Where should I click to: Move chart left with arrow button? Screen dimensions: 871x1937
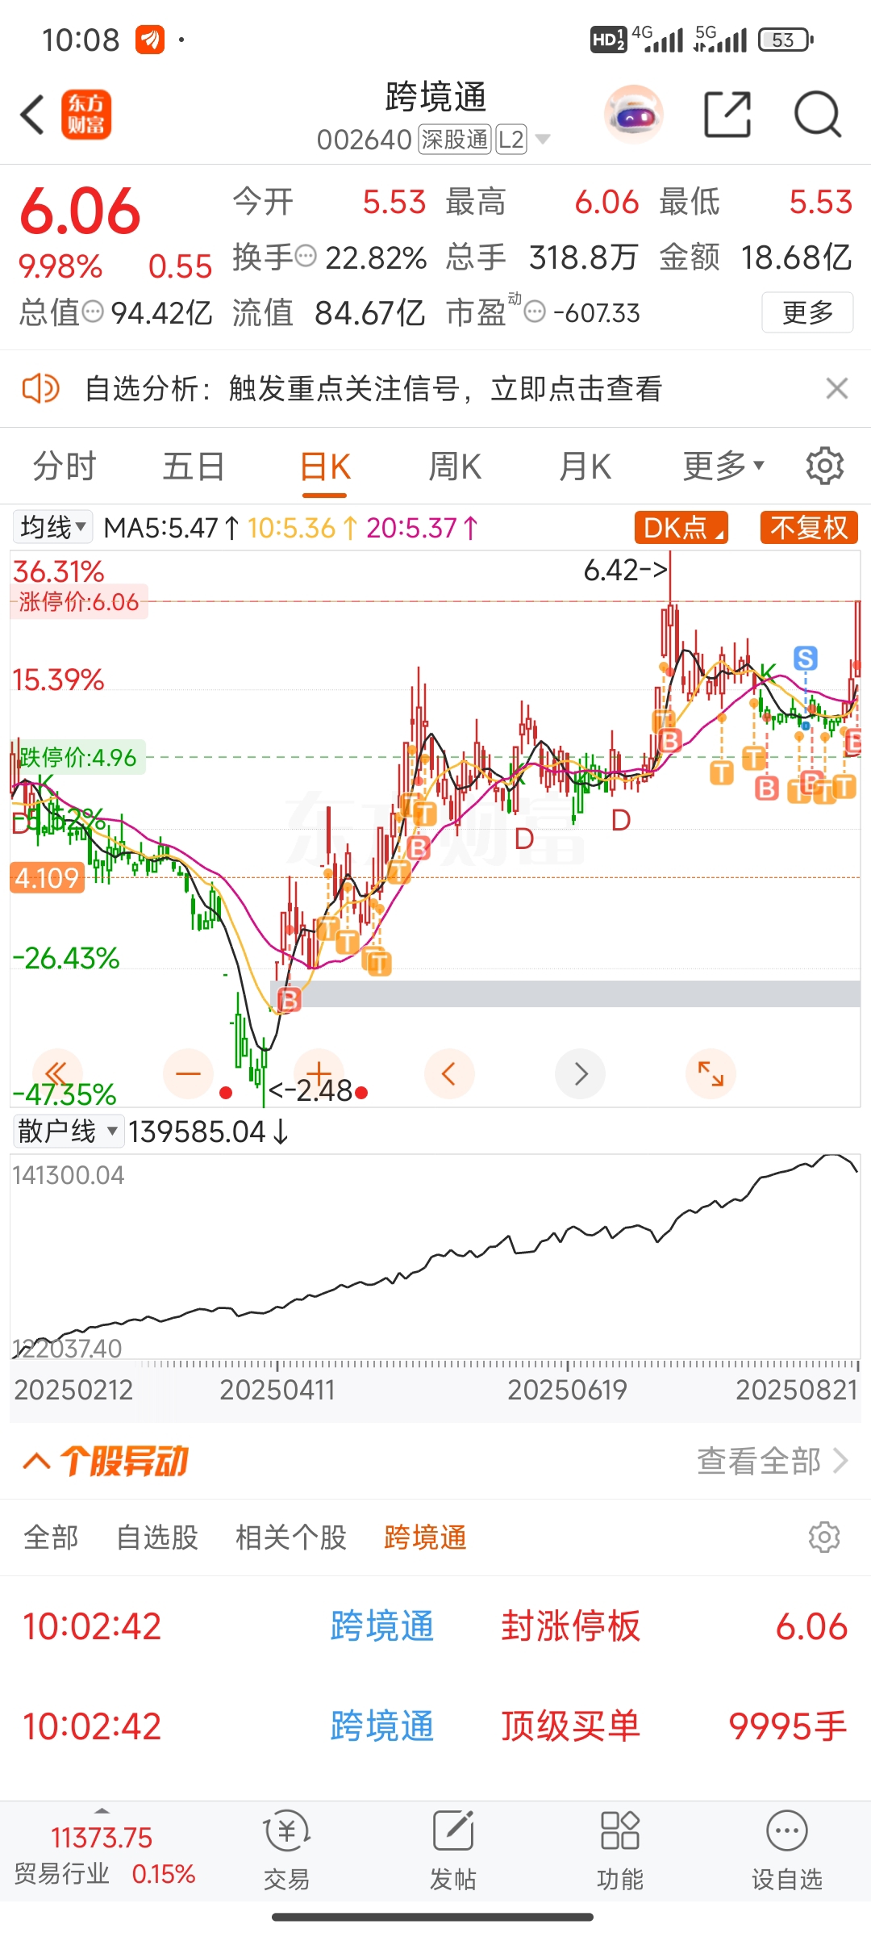tap(449, 1073)
